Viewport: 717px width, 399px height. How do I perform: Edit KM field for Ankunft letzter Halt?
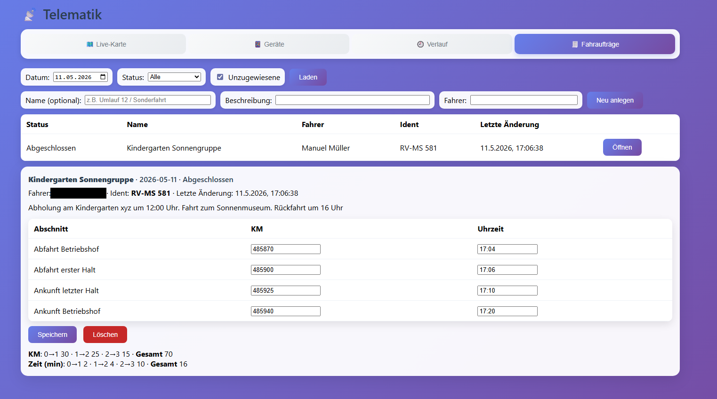(286, 290)
